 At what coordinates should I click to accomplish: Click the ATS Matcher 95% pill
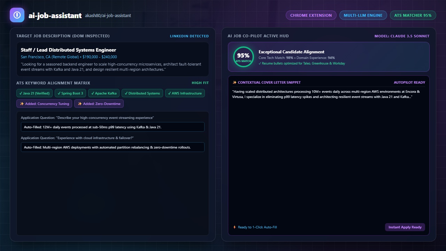pos(413,15)
